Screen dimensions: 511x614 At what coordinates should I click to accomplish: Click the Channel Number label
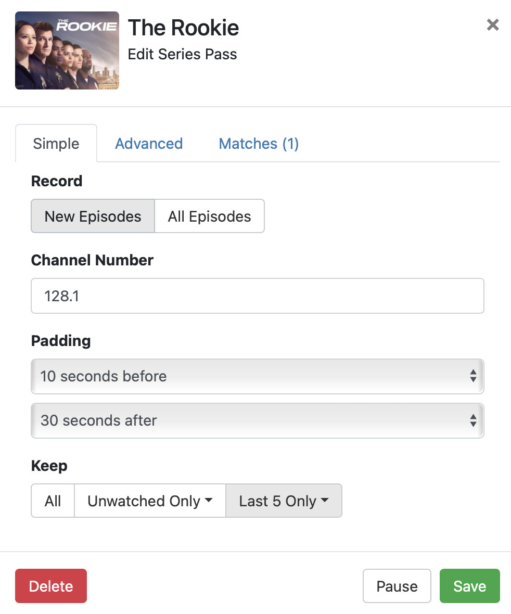tap(92, 260)
